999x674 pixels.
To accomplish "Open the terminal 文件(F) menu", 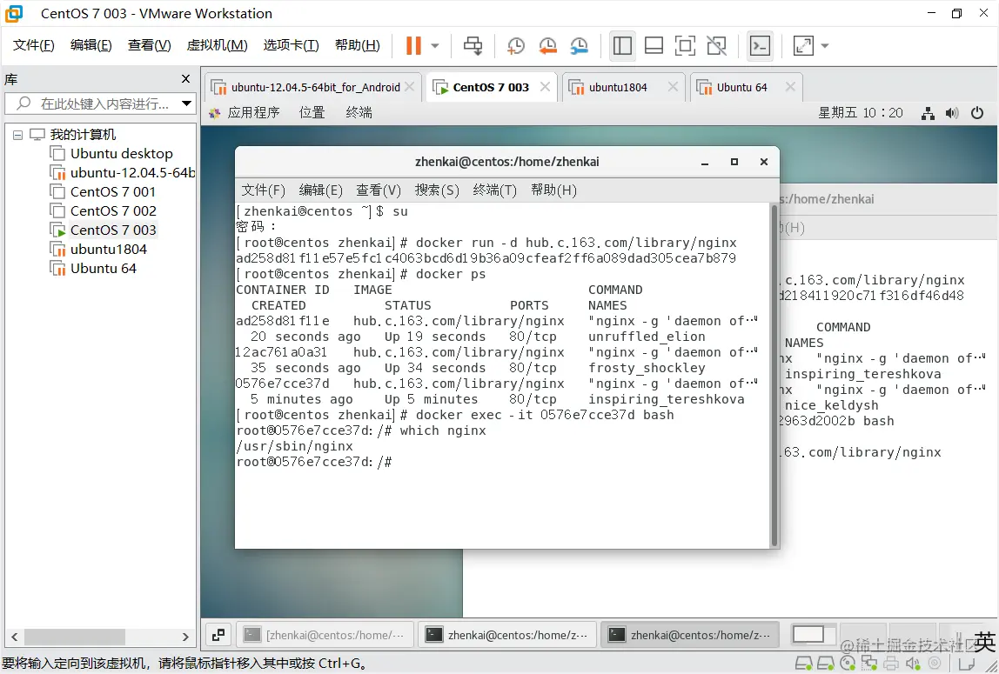I will point(263,190).
